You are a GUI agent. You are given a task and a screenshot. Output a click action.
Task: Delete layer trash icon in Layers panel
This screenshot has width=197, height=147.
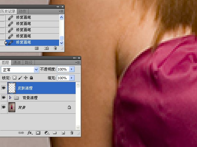[x=72, y=133]
